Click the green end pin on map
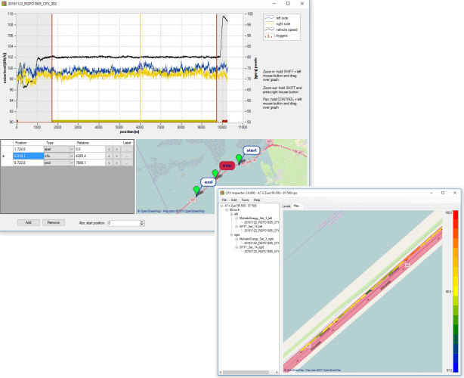This screenshot has width=464, height=378. pos(195,188)
